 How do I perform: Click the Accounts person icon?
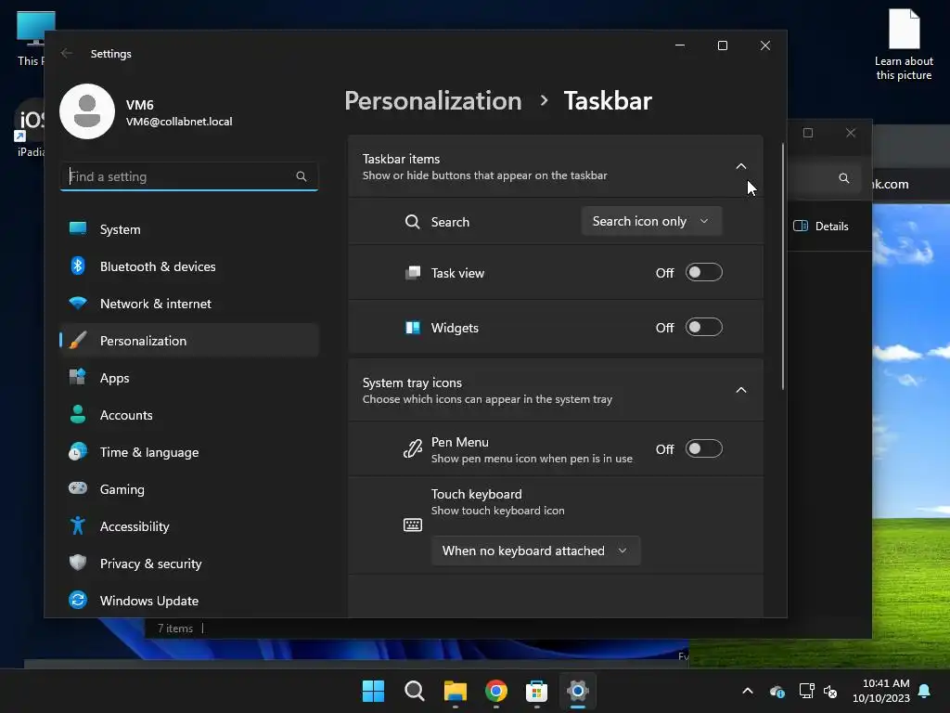pyautogui.click(x=78, y=414)
